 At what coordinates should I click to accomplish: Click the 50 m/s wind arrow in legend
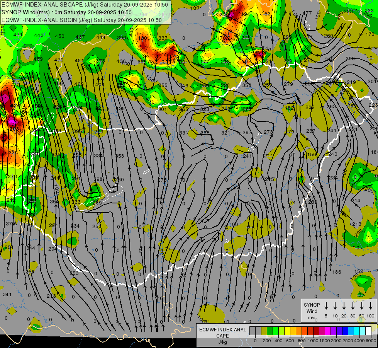(362, 305)
